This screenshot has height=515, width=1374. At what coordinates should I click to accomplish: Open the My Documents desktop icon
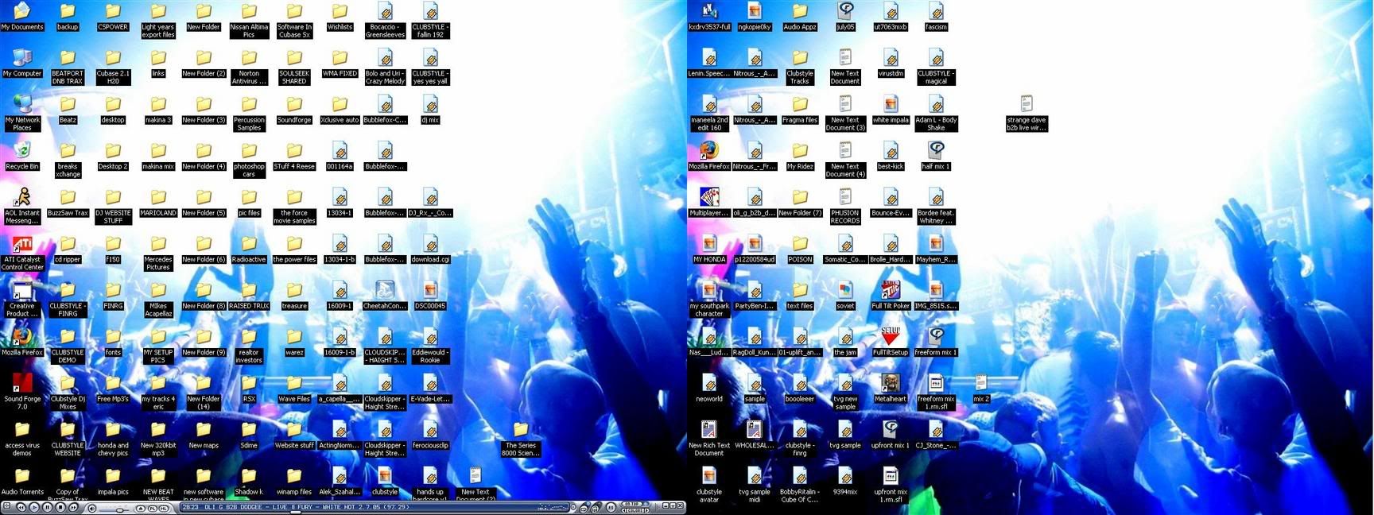pyautogui.click(x=22, y=17)
